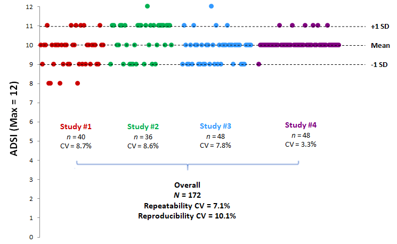Click the n = 36 sample size text
397x244 pixels.
pyautogui.click(x=143, y=136)
